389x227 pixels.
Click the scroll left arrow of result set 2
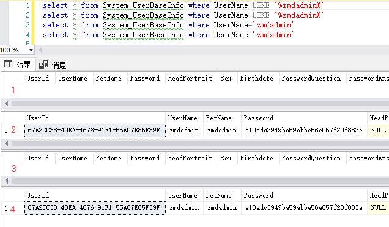(x=7, y=143)
